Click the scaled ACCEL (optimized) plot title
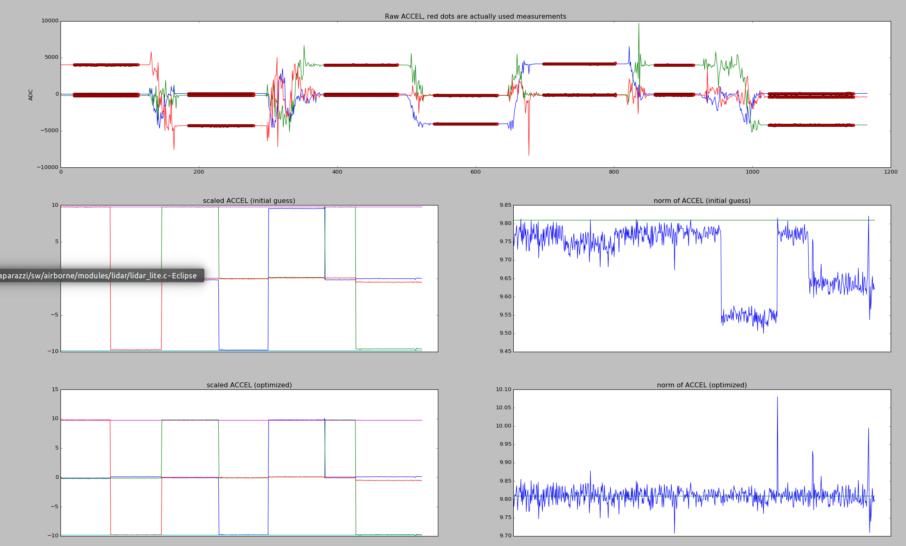 click(x=249, y=385)
